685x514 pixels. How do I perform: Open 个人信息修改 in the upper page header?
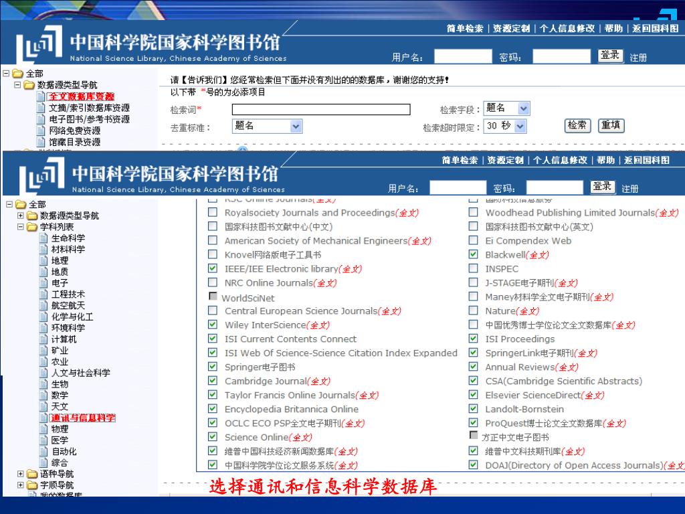pos(567,29)
